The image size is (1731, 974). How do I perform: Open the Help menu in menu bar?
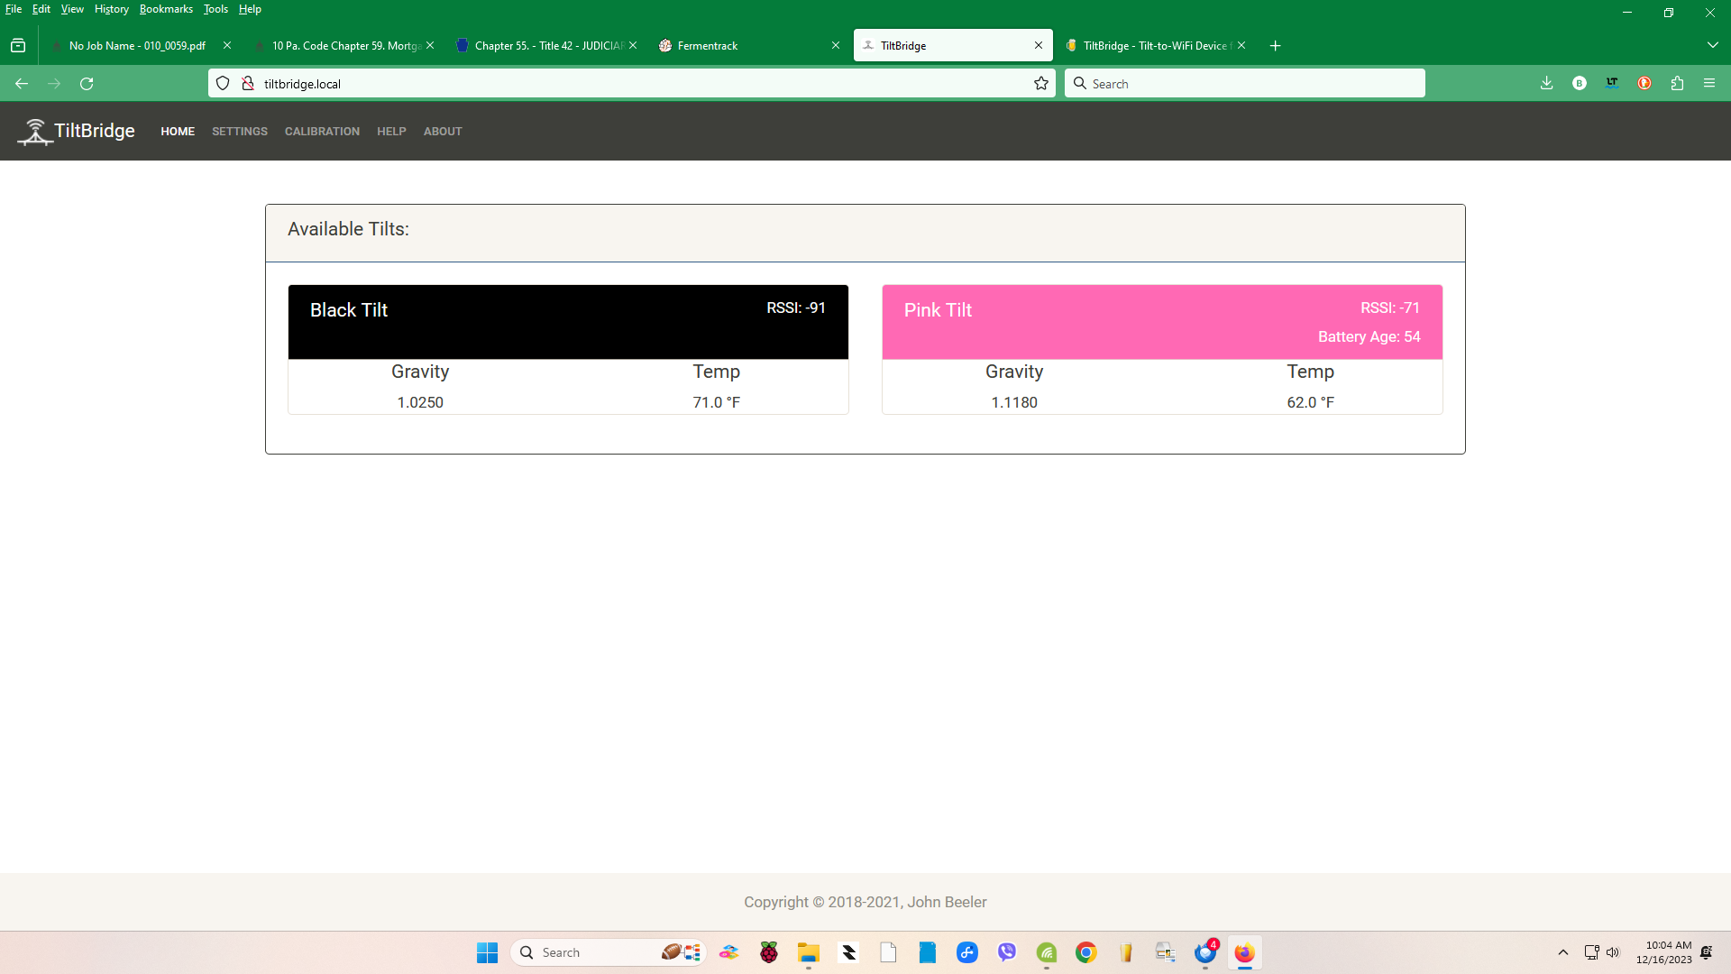tap(250, 9)
